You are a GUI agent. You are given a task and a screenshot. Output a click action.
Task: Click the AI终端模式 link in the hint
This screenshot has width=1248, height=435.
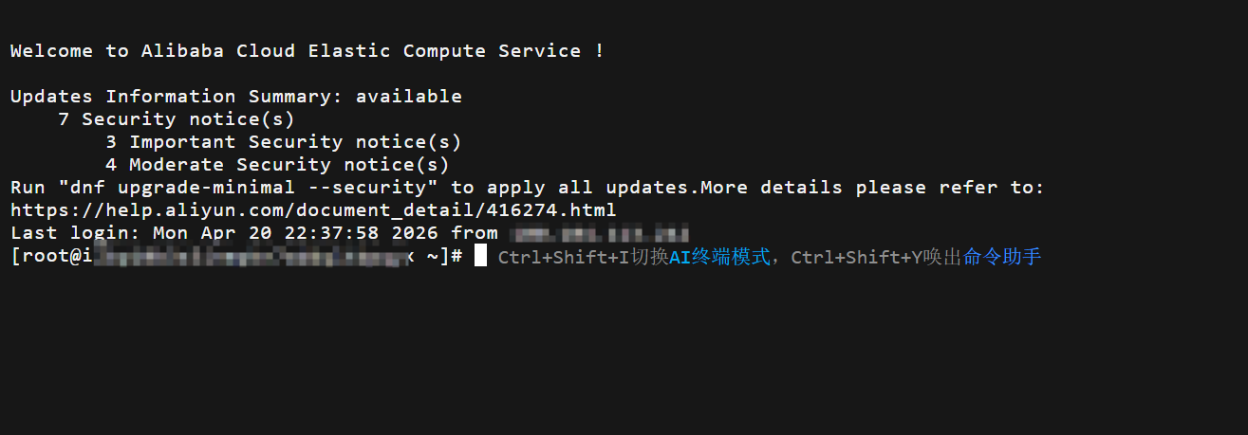point(720,257)
